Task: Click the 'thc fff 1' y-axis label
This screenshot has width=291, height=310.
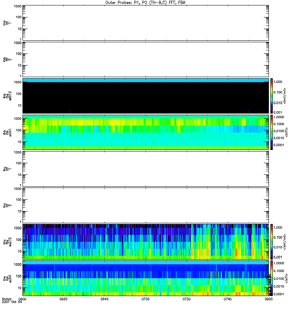Action: click(7, 169)
